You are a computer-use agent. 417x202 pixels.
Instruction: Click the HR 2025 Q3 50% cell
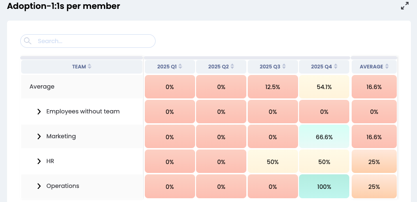point(273,162)
